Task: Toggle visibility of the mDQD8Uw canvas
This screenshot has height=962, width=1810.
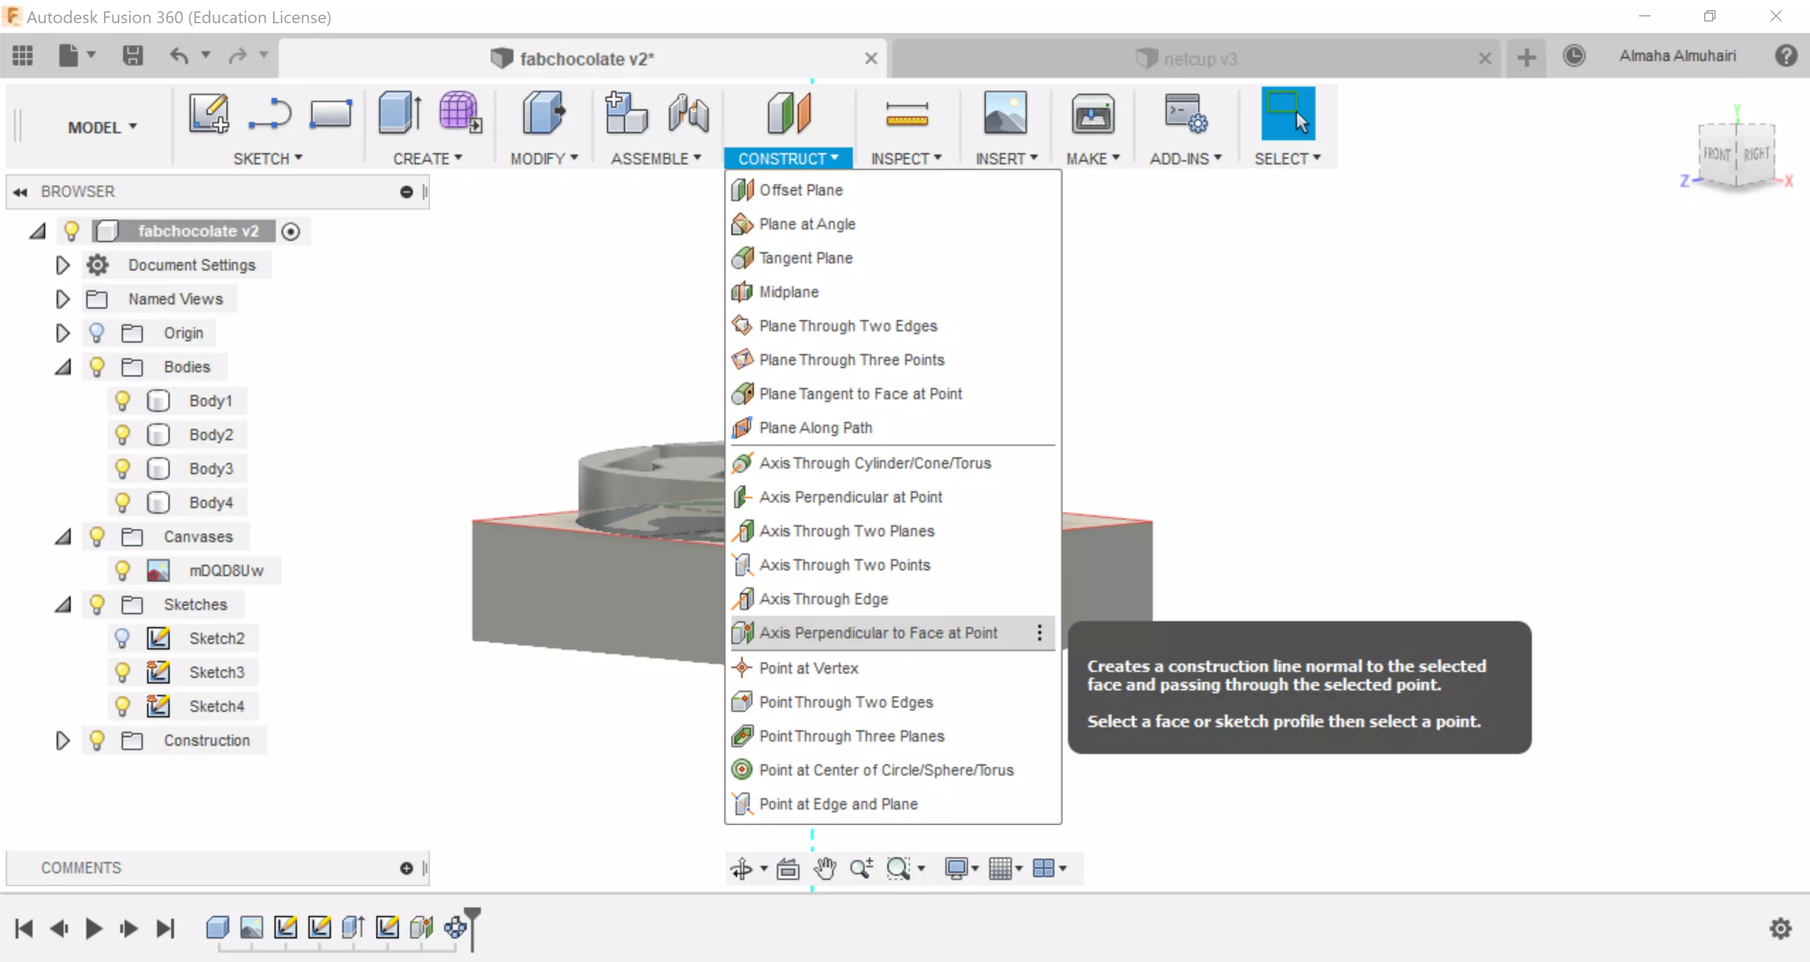Action: tap(122, 570)
